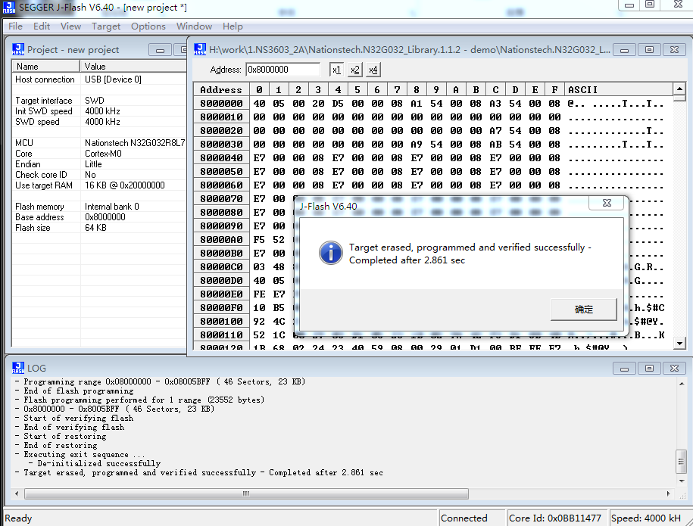The width and height of the screenshot is (693, 526).
Task: Confirm the dialog with the 确定 button
Action: click(583, 309)
